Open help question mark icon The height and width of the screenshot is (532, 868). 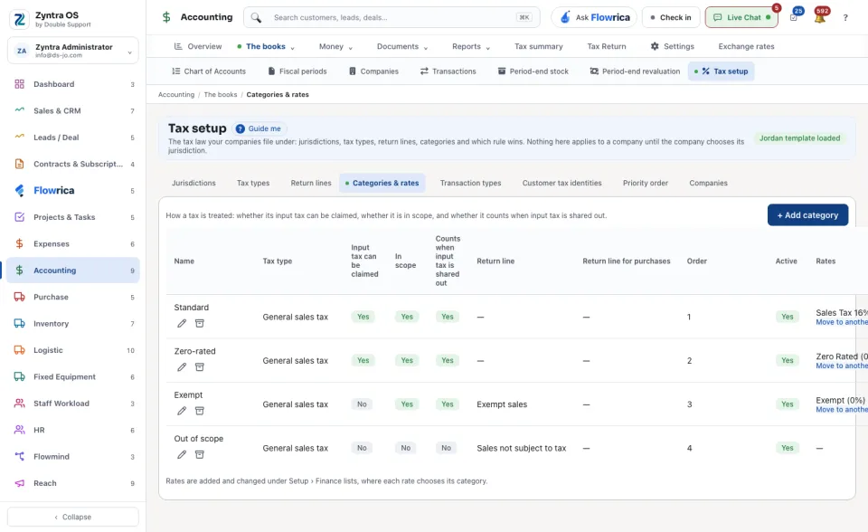(x=845, y=18)
